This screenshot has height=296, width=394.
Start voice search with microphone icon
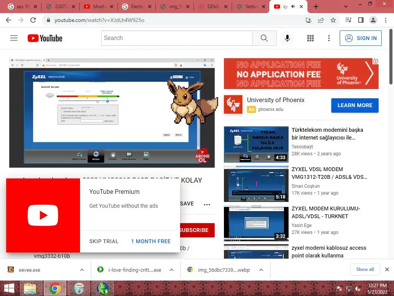[287, 38]
